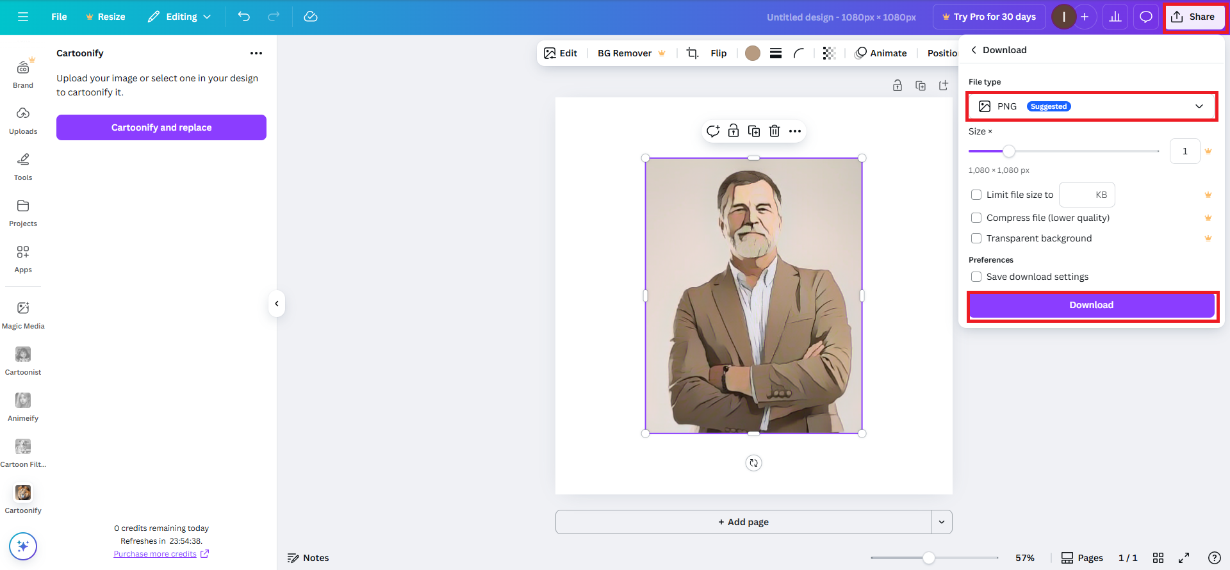Image resolution: width=1230 pixels, height=570 pixels.
Task: Click the rotate handle below the image
Action: tap(754, 463)
